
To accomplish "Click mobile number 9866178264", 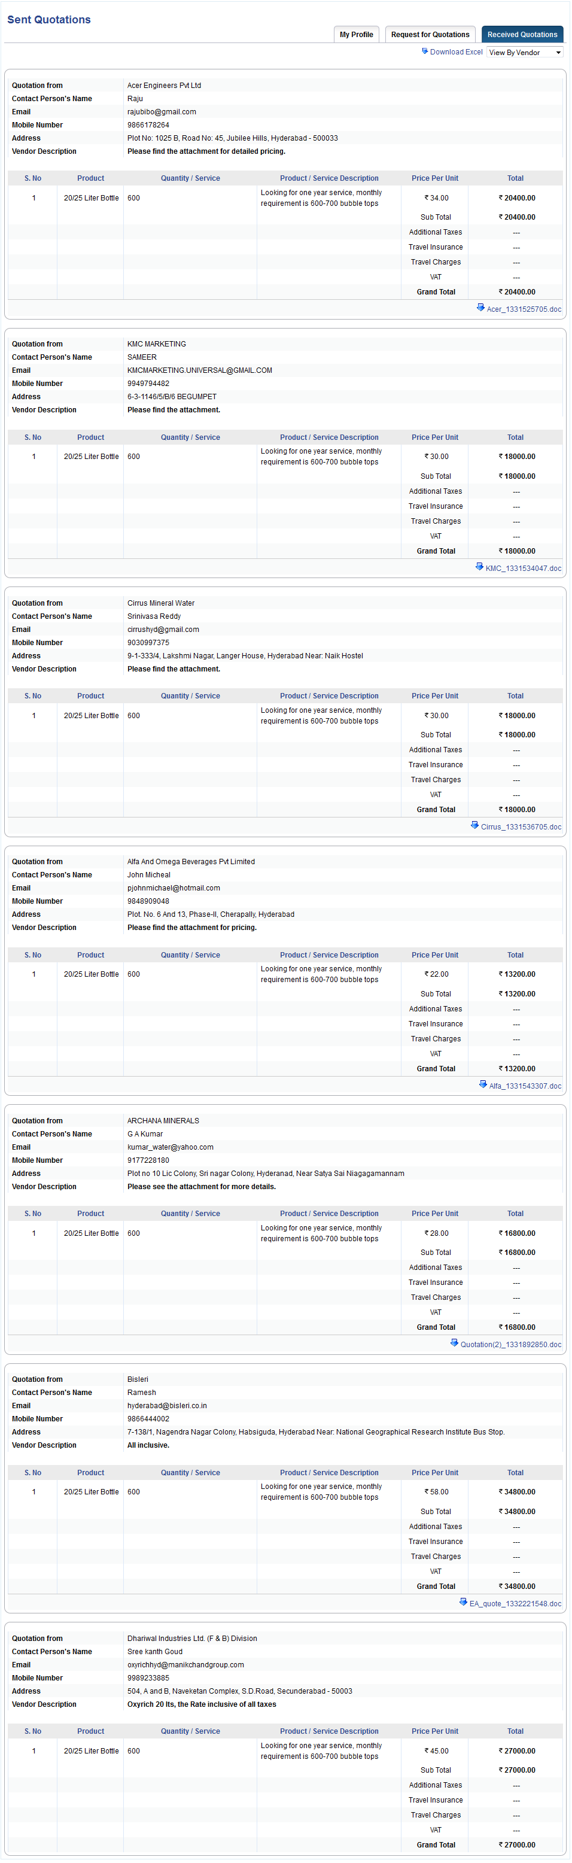I will click(x=148, y=125).
